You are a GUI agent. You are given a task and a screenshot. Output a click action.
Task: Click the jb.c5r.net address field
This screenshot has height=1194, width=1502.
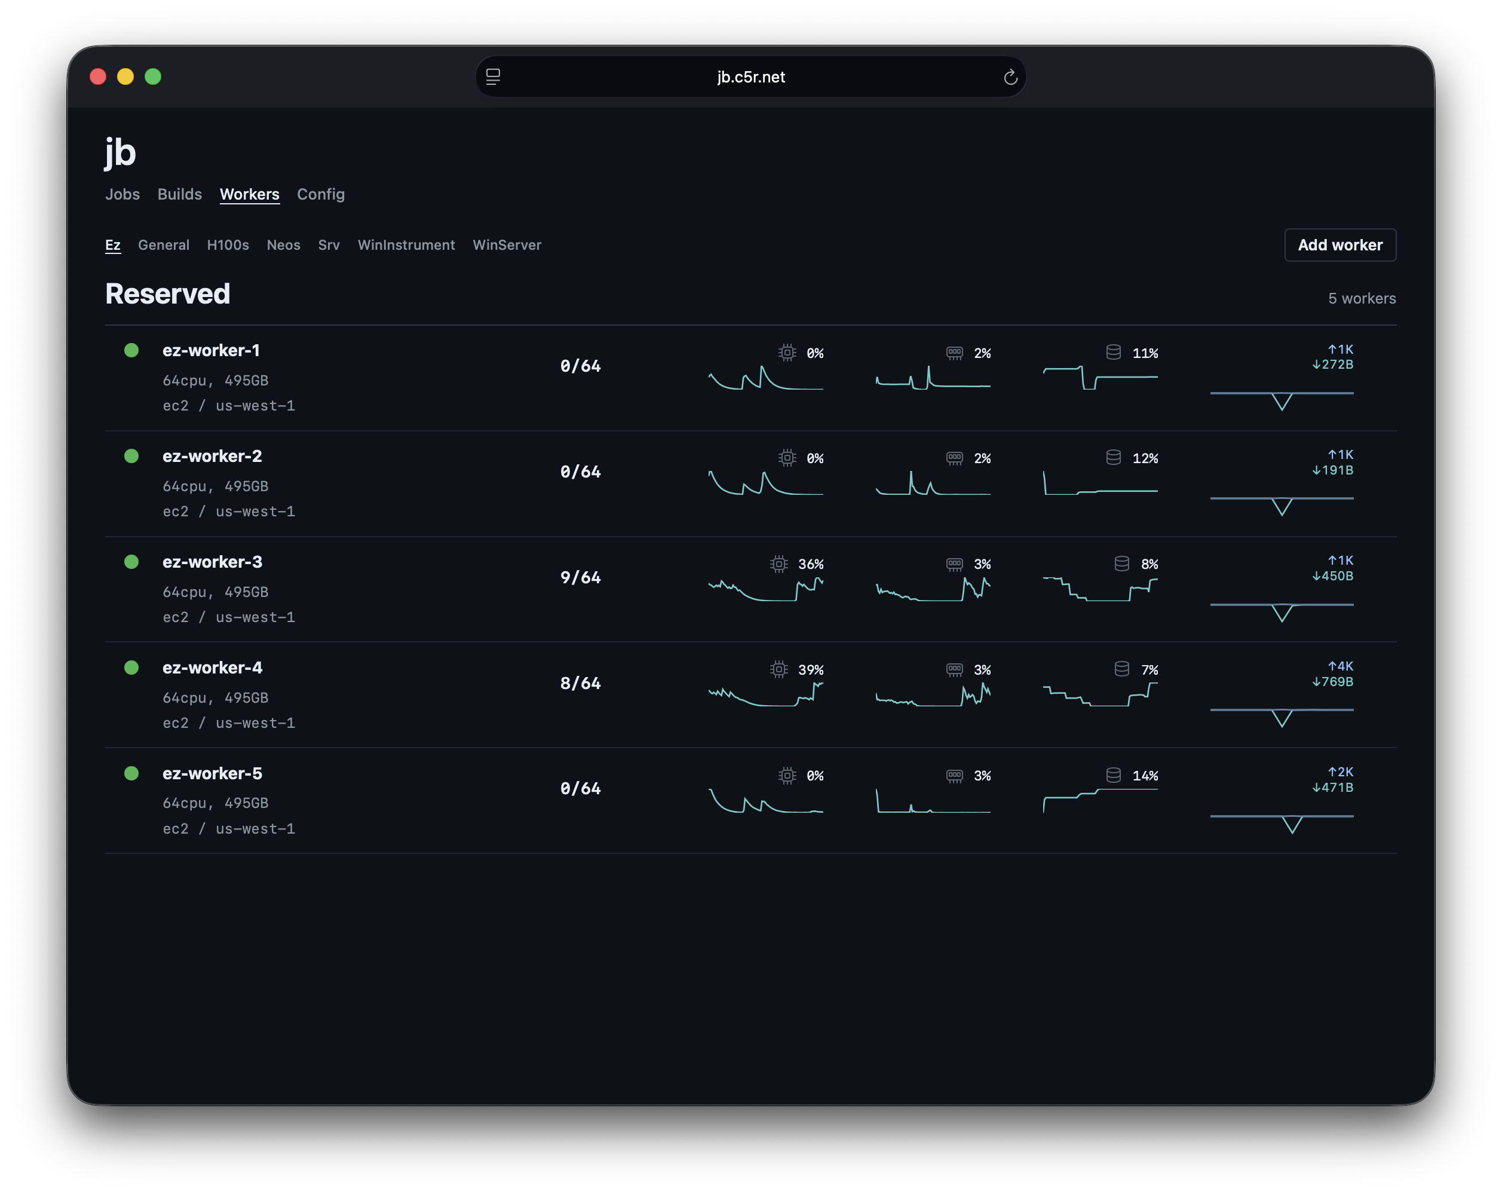[x=750, y=76]
